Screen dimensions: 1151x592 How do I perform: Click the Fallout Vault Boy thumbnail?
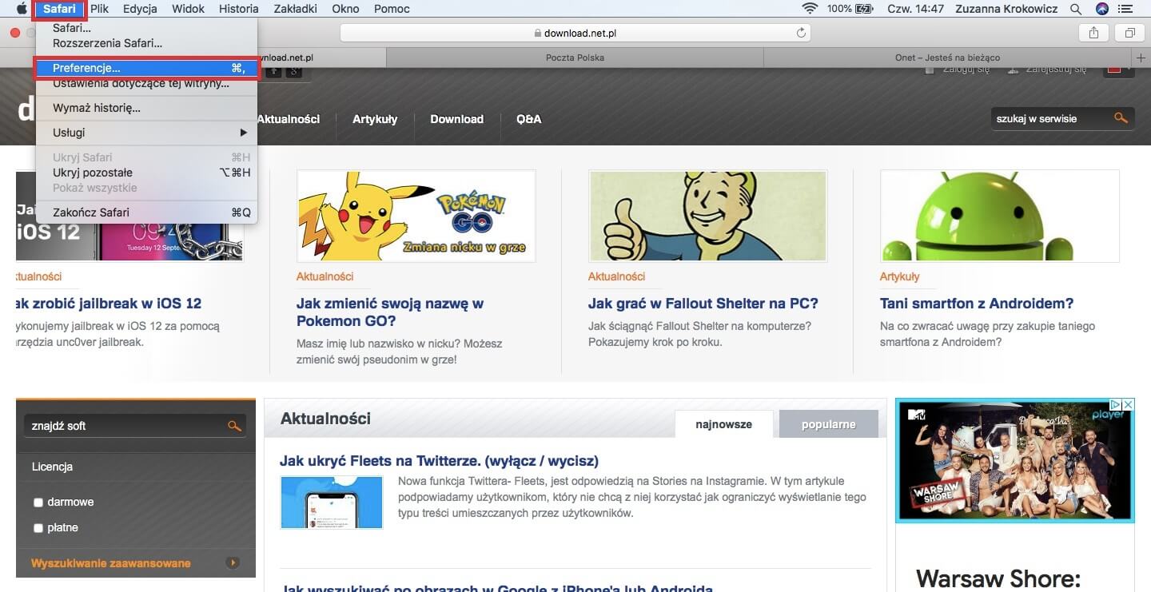click(707, 216)
